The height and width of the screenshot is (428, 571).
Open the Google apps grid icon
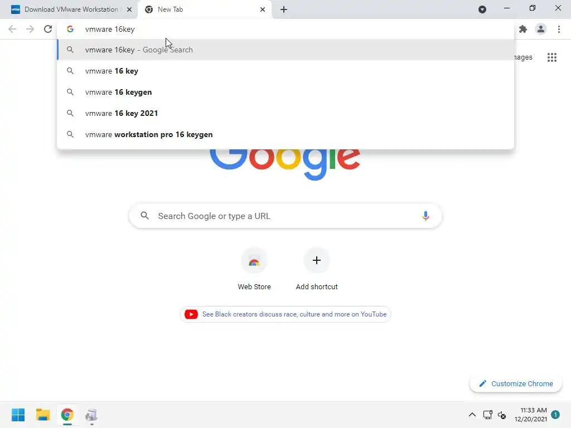[x=551, y=57]
